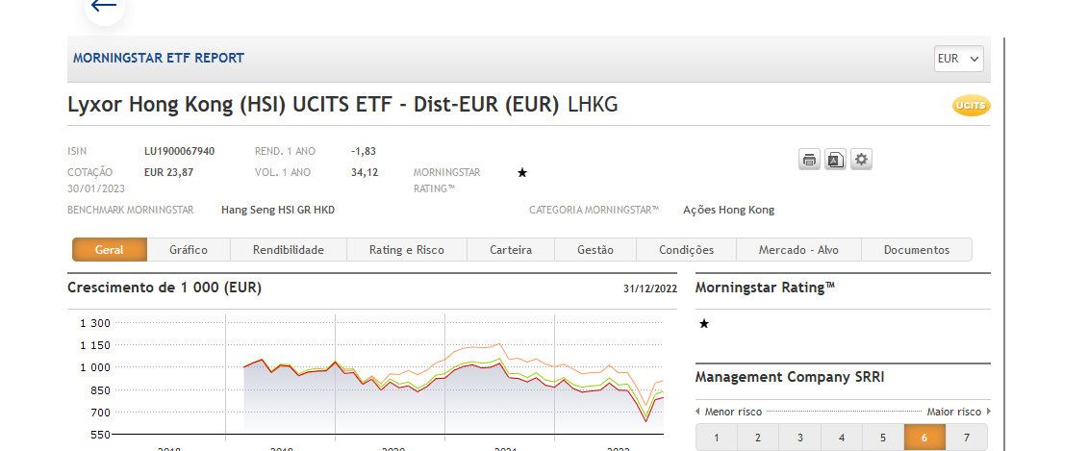Image resolution: width=1088 pixels, height=451 pixels.
Task: Export report as PDF
Action: pyautogui.click(x=835, y=160)
